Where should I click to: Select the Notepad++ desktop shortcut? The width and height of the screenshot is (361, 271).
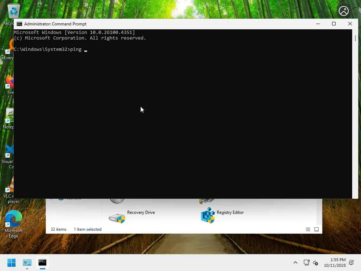(9, 119)
